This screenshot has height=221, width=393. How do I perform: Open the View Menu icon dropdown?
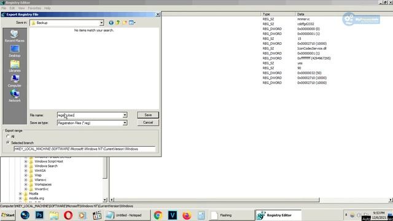click(x=132, y=23)
